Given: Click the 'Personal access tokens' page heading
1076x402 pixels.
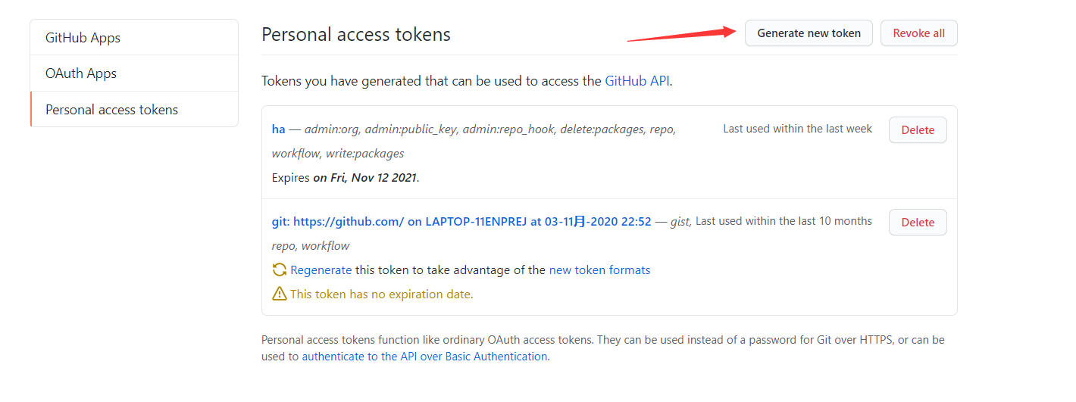Looking at the screenshot, I should click(356, 34).
